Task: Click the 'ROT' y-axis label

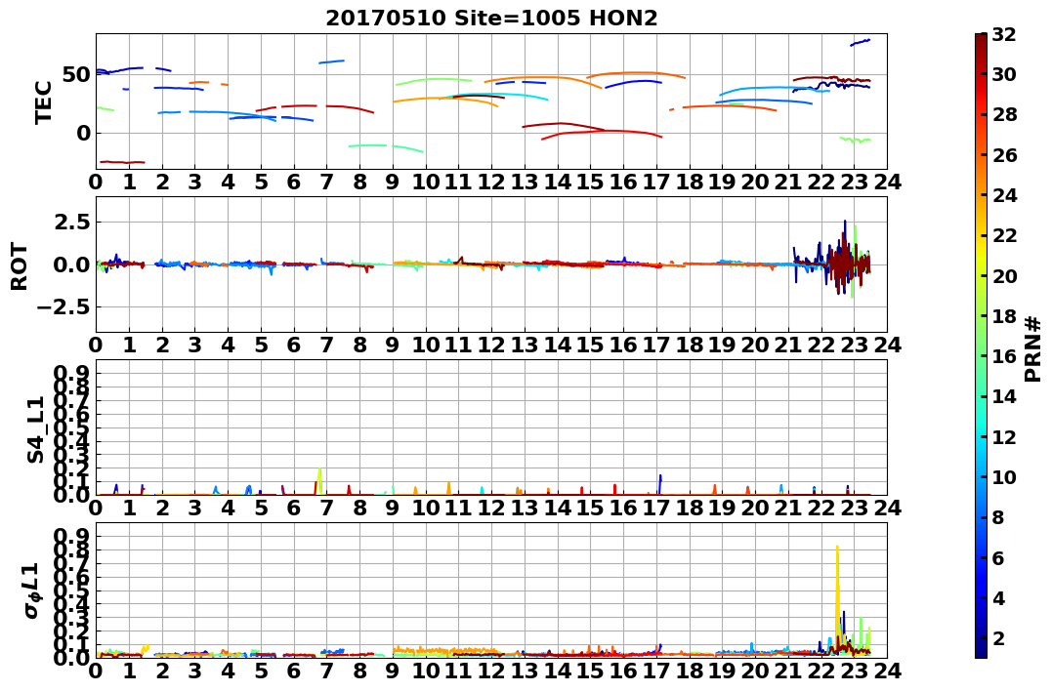Action: [20, 266]
